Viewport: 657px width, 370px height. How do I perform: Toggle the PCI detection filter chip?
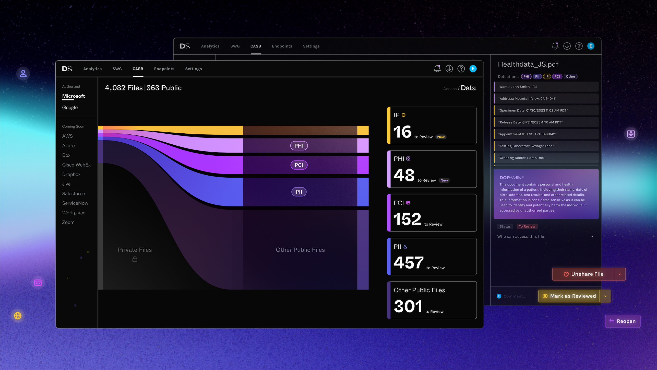click(x=557, y=76)
